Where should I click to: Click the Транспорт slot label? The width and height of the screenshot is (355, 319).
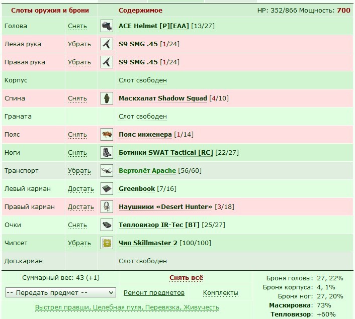(x=21, y=171)
